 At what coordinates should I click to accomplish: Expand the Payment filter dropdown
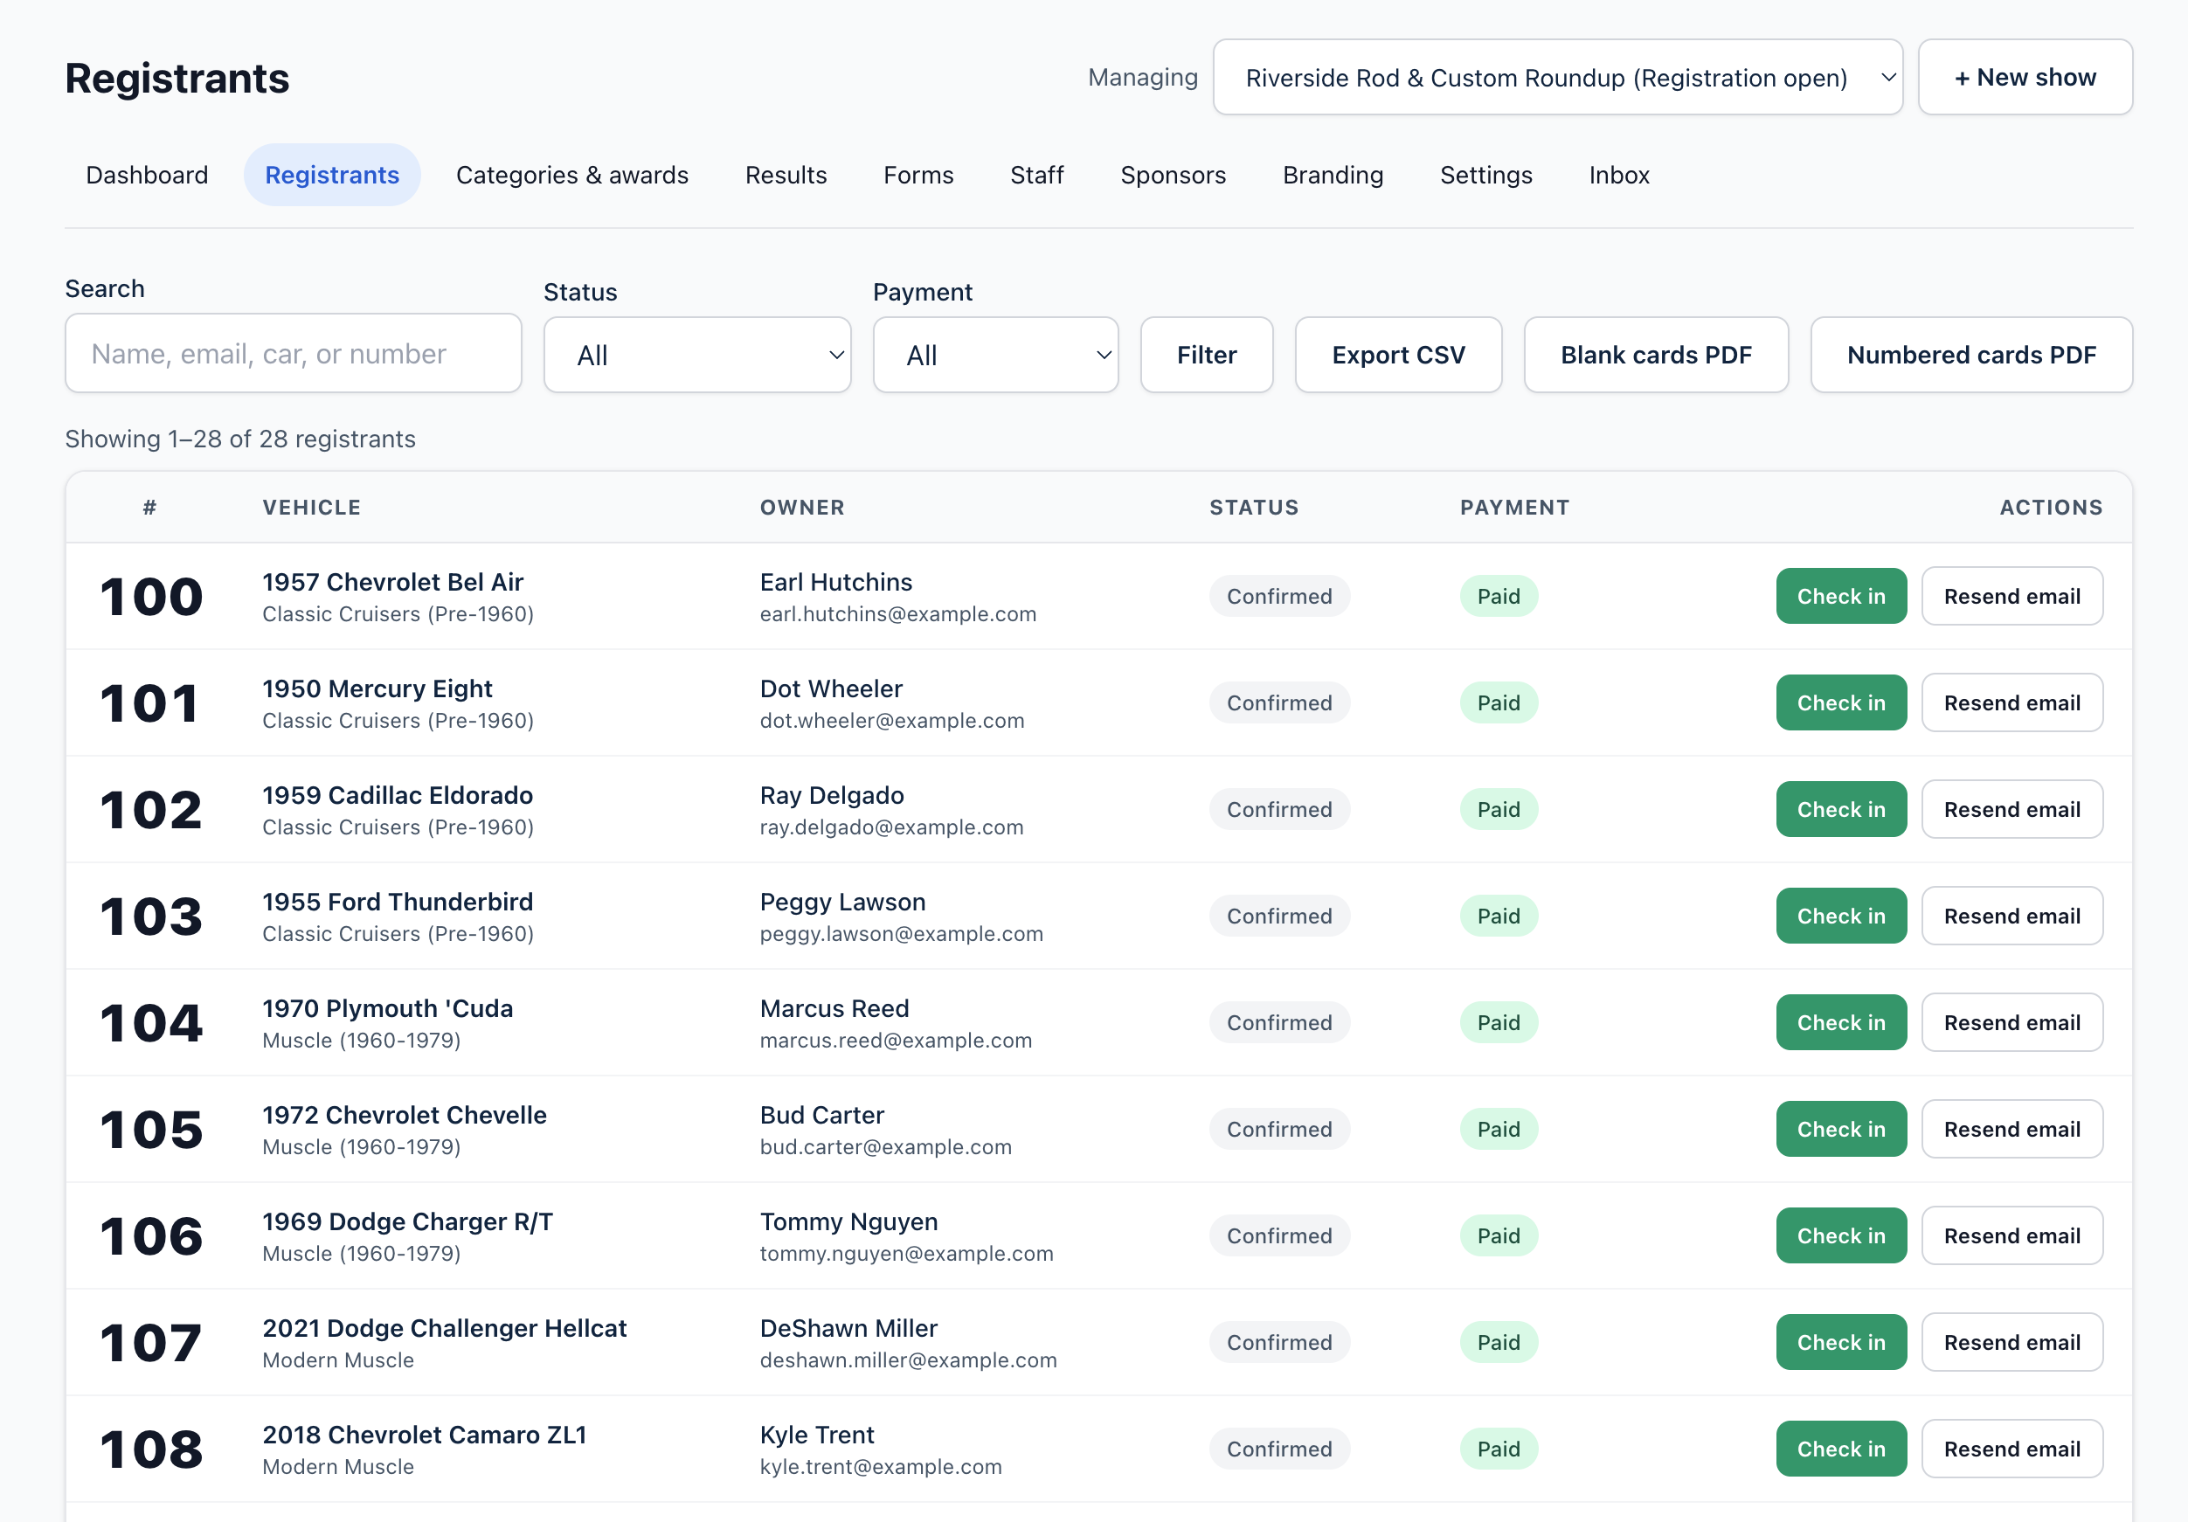[995, 355]
